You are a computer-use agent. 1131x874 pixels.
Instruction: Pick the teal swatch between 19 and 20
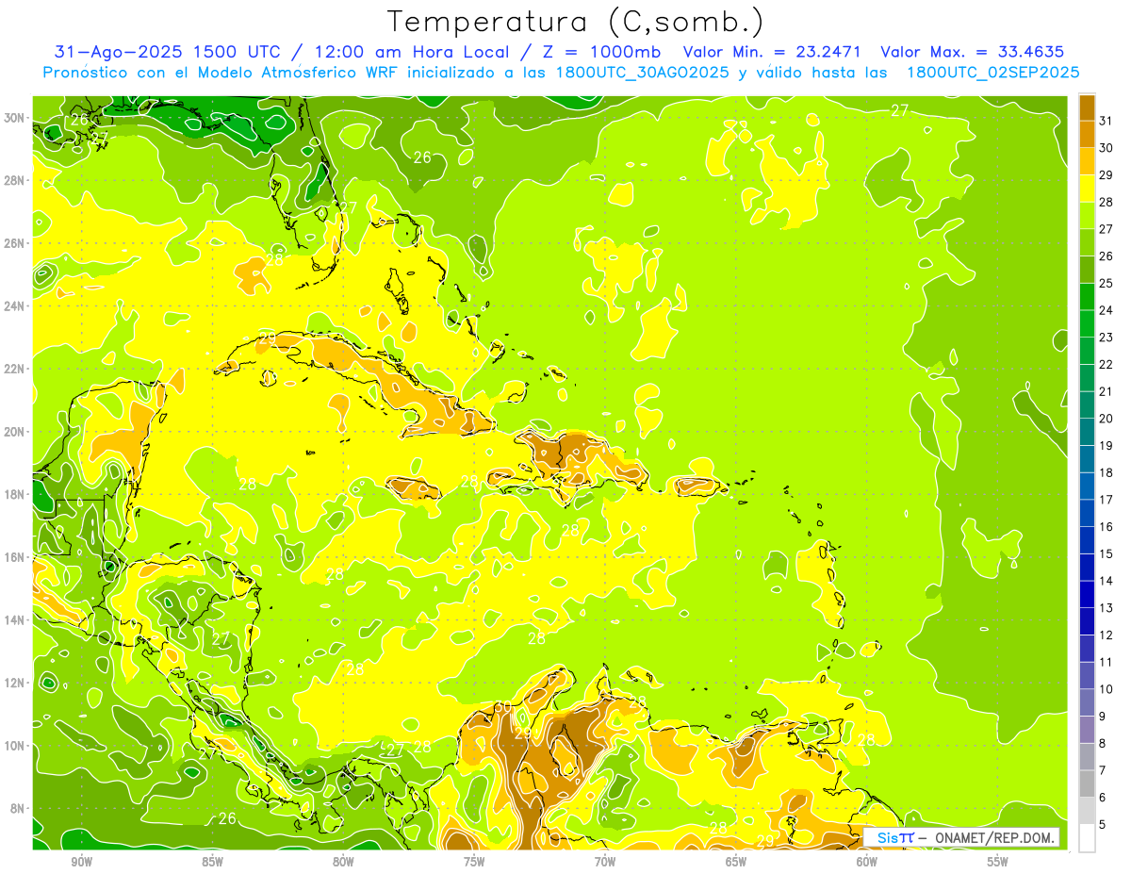click(1087, 433)
